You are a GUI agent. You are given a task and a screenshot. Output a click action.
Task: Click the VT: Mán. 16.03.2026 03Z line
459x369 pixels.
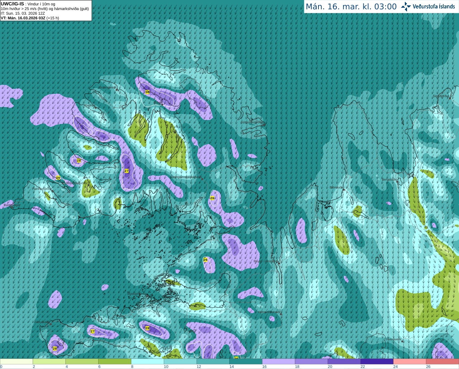click(x=30, y=18)
